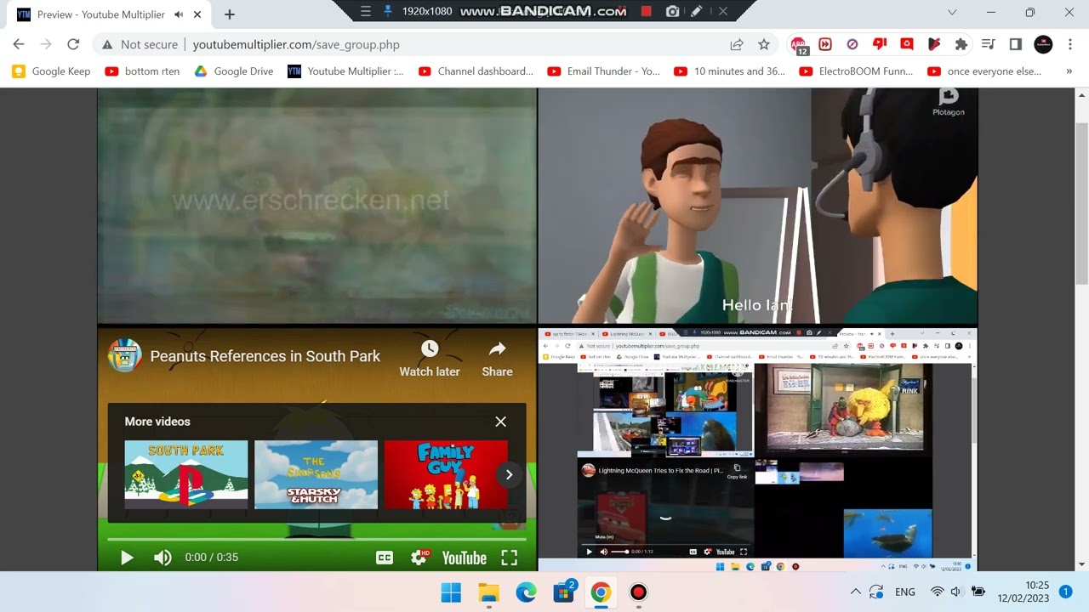
Task: Open the Extensions puzzle menu
Action: 961,44
